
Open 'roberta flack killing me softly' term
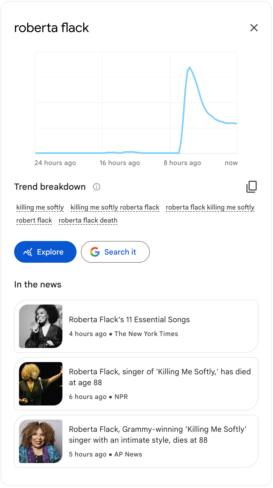coord(210,207)
